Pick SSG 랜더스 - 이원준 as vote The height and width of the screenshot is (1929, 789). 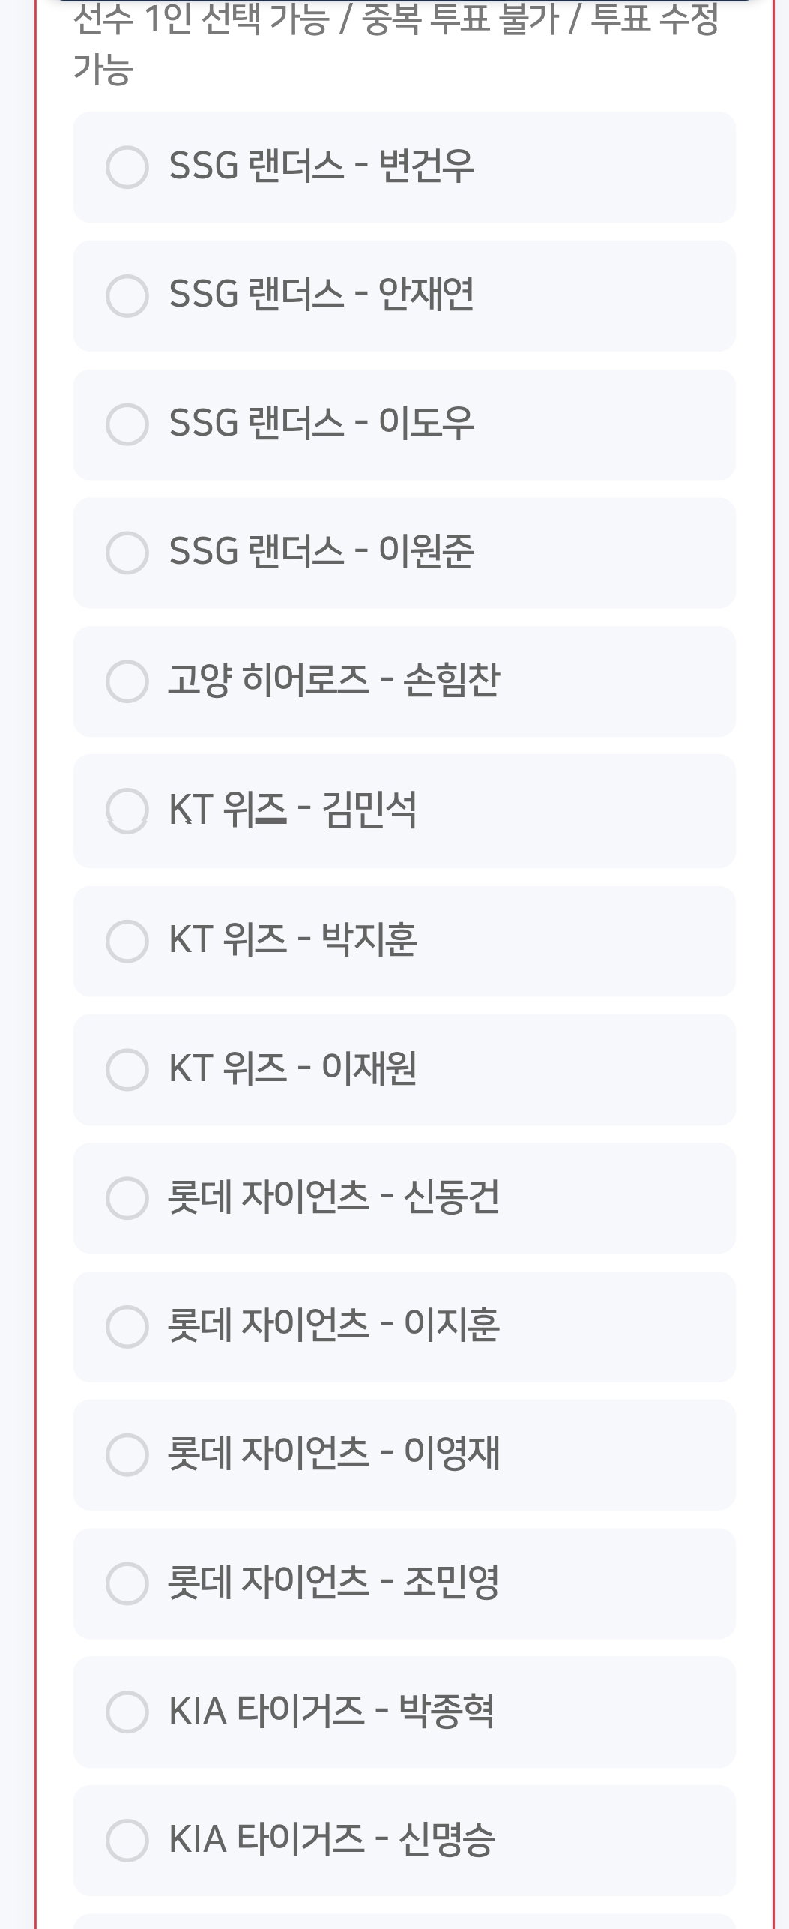point(127,553)
